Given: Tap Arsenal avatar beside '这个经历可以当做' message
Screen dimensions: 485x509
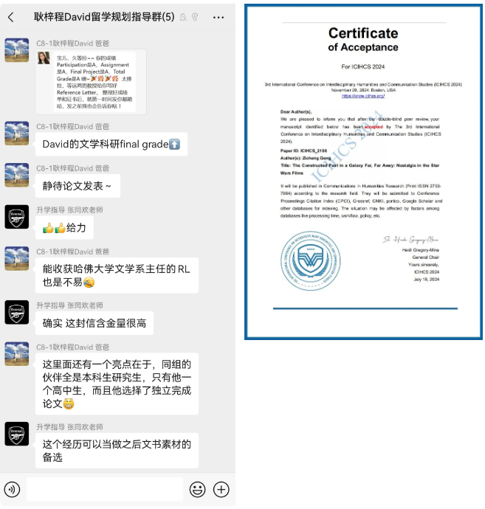Looking at the screenshot, I should coord(16,434).
